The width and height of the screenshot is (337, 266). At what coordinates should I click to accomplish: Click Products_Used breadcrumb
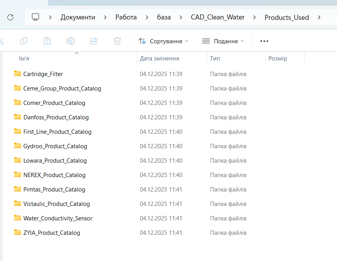[x=286, y=18]
